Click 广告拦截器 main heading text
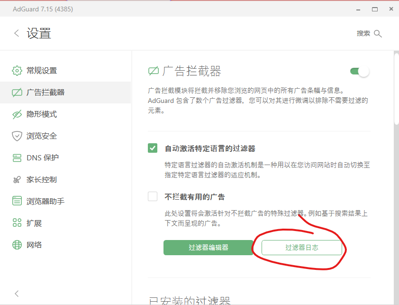The height and width of the screenshot is (305, 399). click(x=191, y=71)
